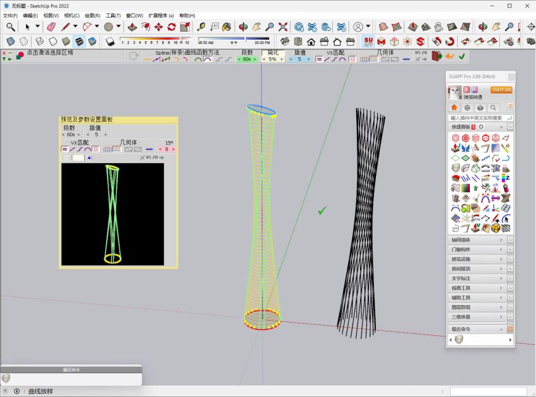Toggle X-ray face style
The width and height of the screenshot is (536, 397).
pyautogui.click(x=11, y=42)
